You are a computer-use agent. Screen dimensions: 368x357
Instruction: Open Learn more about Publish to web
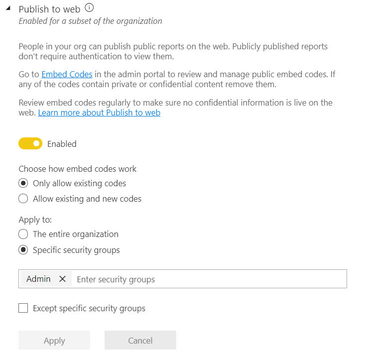pos(99,113)
